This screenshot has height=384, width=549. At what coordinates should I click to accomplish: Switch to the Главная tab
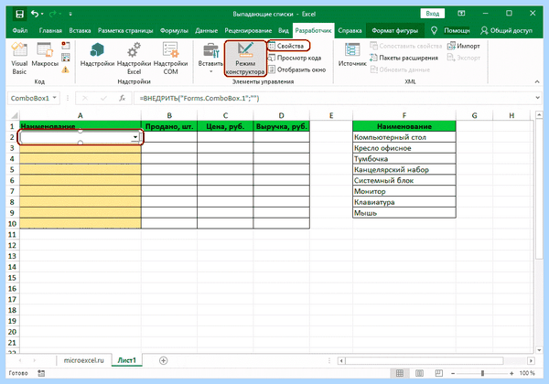pyautogui.click(x=50, y=30)
